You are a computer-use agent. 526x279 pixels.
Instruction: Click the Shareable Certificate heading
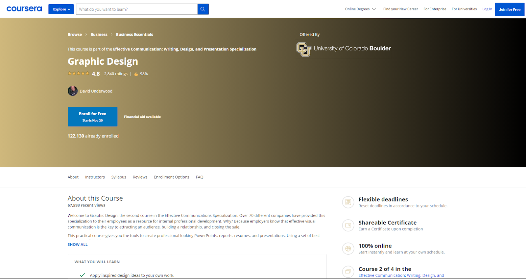pyautogui.click(x=388, y=223)
